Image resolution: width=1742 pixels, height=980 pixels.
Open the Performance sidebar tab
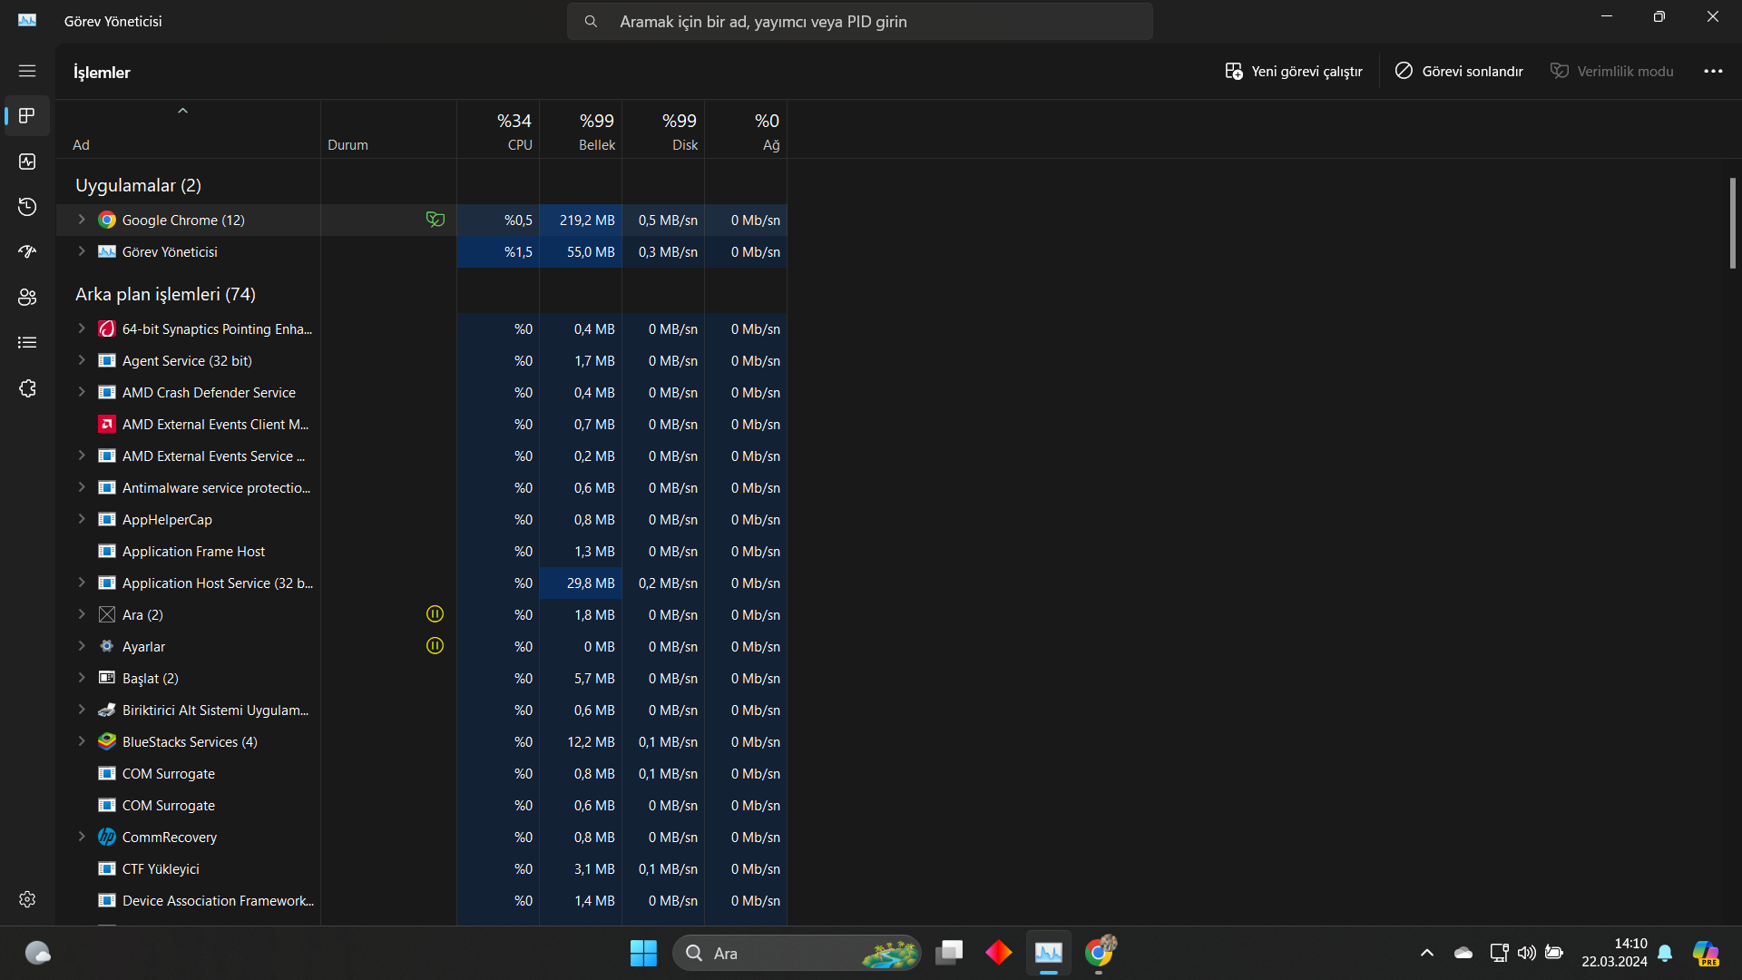tap(27, 162)
